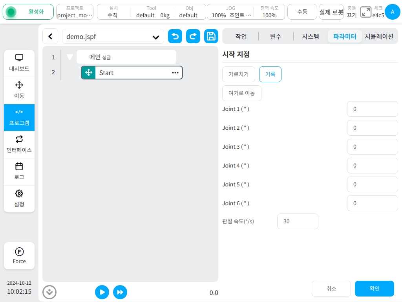Viewport: 402px width, 302px height.
Task: Switch the 실제 로봇 real robot mode
Action: pyautogui.click(x=331, y=12)
